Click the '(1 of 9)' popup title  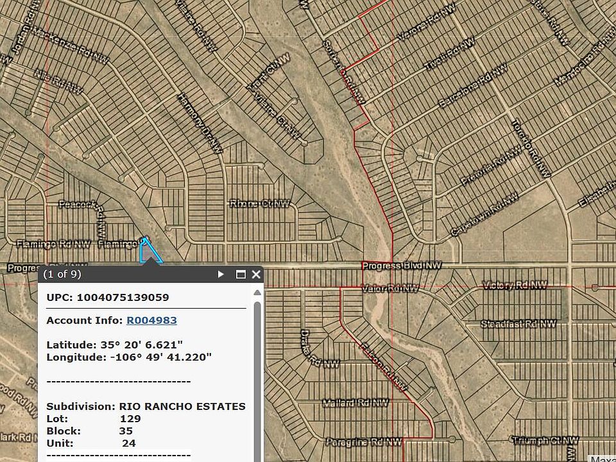tap(62, 275)
